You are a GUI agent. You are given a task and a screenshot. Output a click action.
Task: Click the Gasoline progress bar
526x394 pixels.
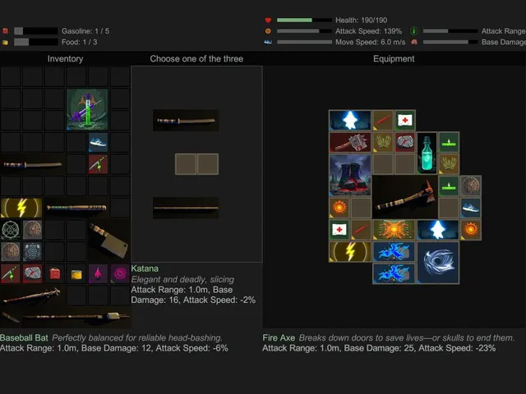coord(36,31)
